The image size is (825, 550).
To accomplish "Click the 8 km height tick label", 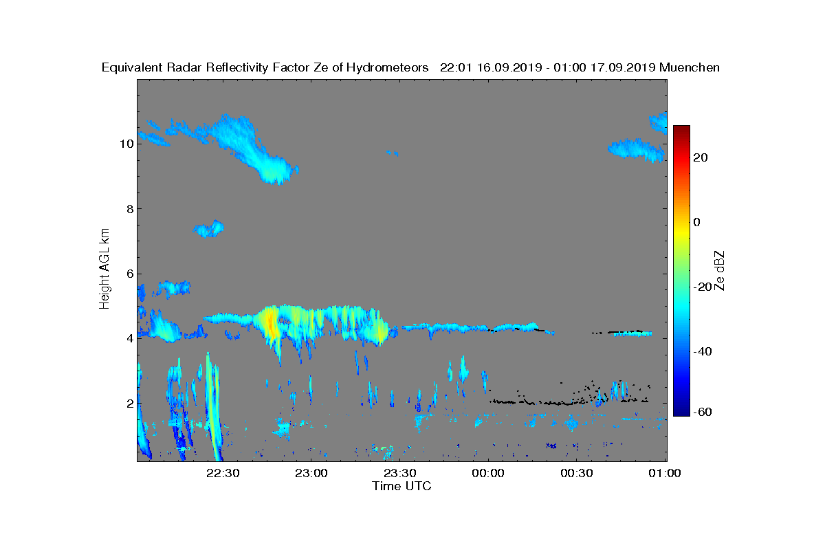I will [129, 208].
